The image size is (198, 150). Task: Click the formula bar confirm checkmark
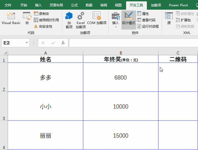pos(53,43)
